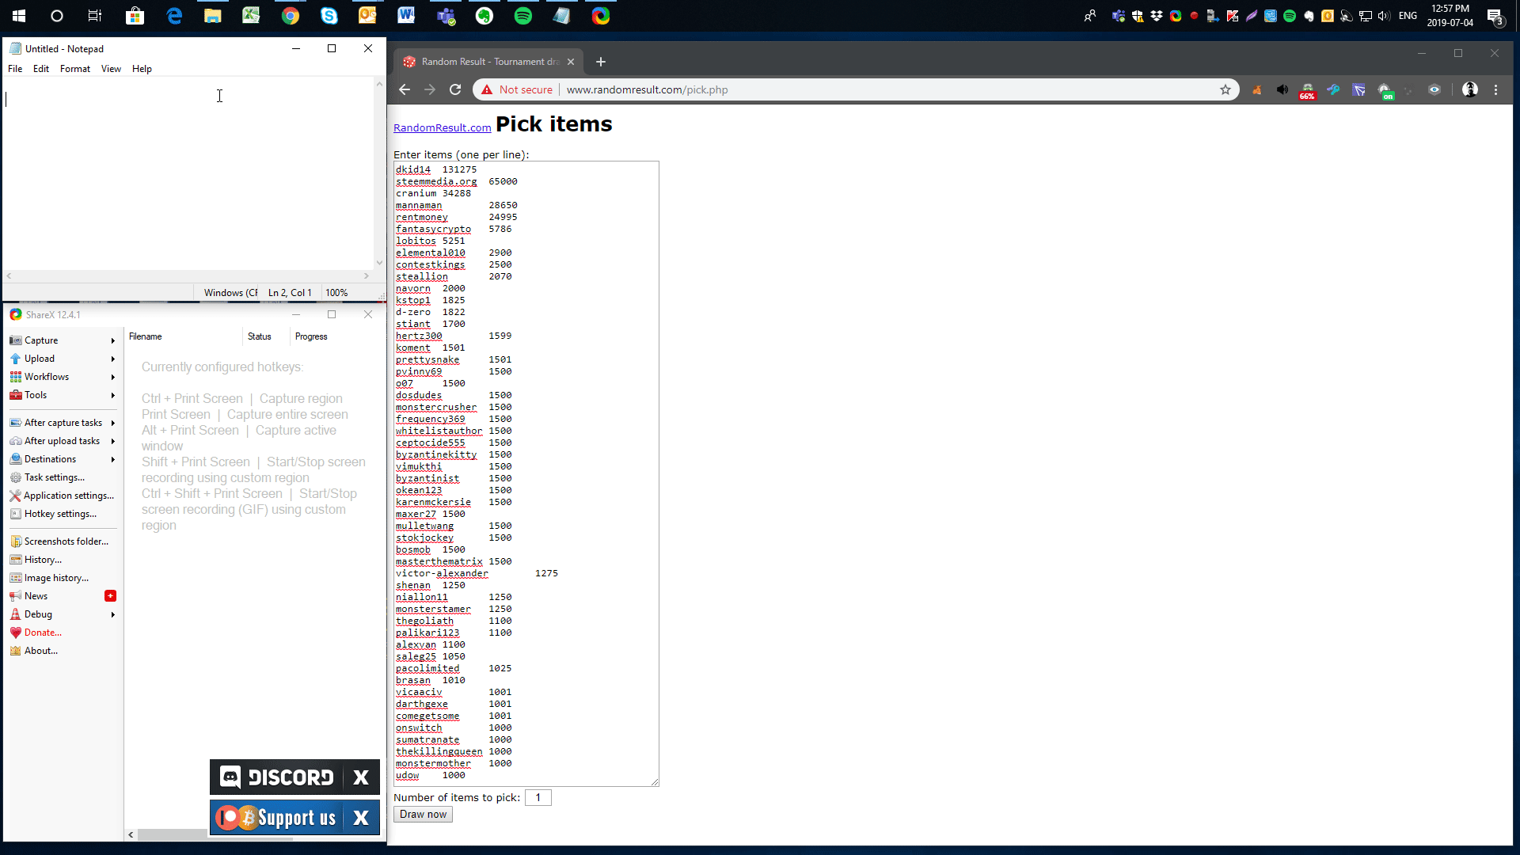This screenshot has width=1520, height=855.
Task: Expand the Workflows submenu arrow
Action: 113,377
